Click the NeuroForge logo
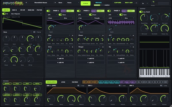Image resolution: width=172 pixels, height=107 pixels. pyautogui.click(x=13, y=3)
